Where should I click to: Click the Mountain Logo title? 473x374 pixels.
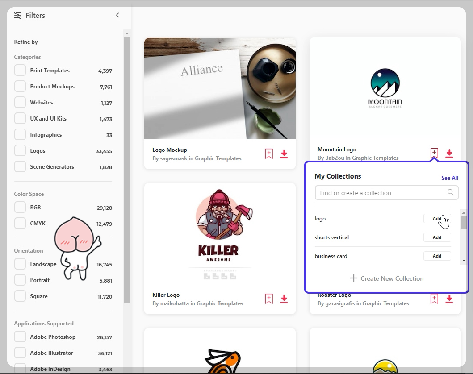pyautogui.click(x=337, y=150)
